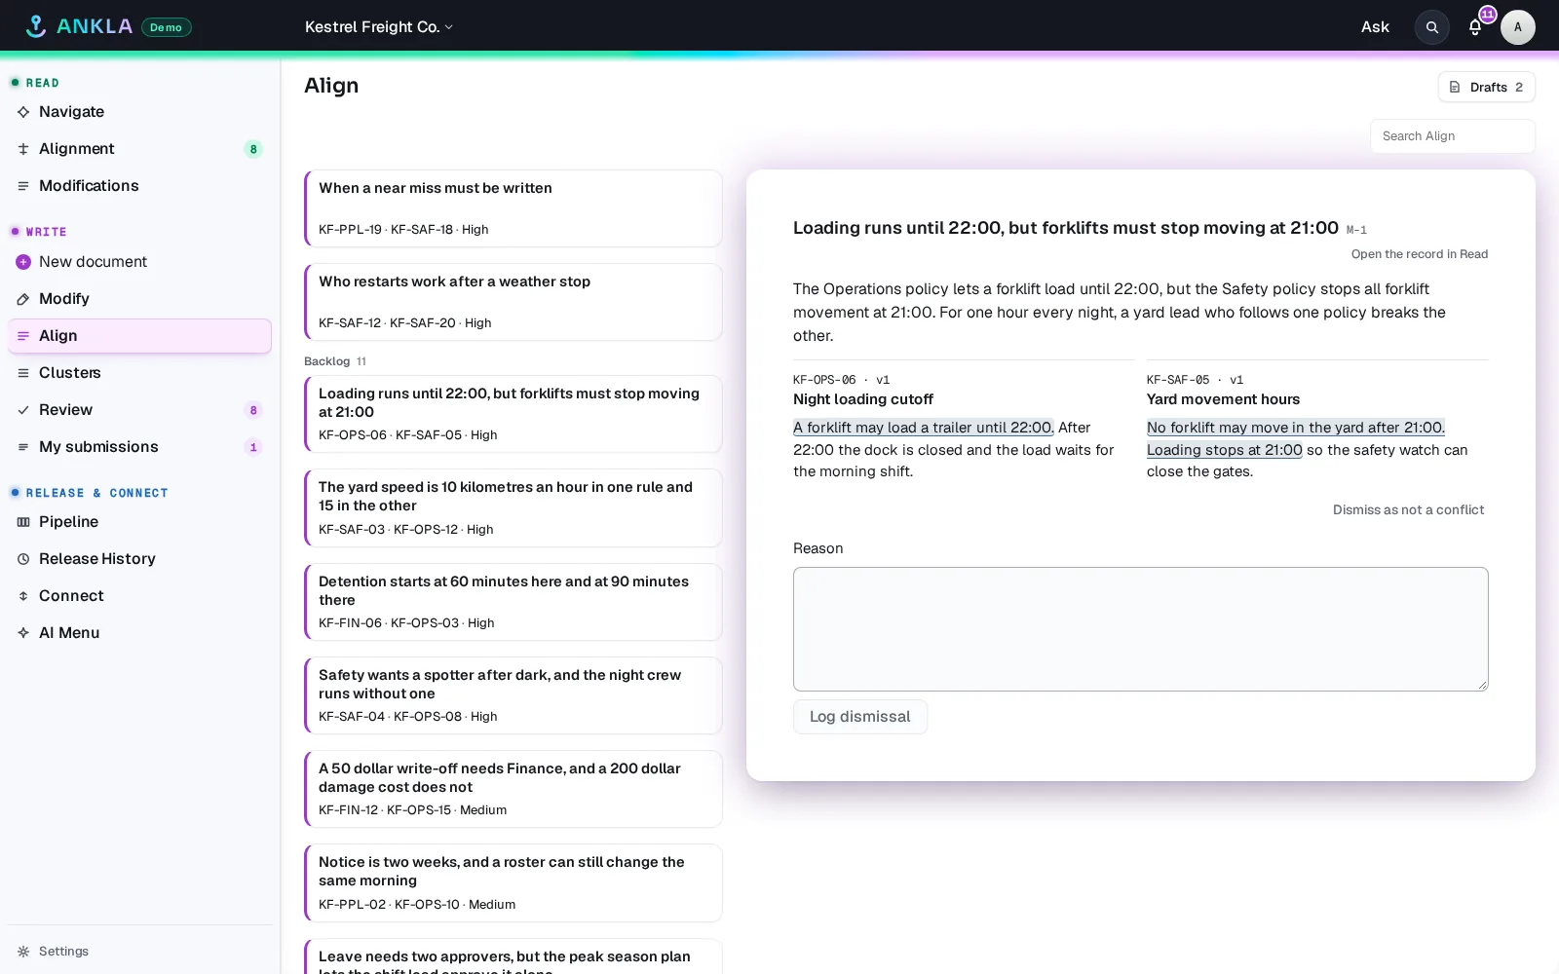The height and width of the screenshot is (974, 1559).
Task: Click the New document plus icon
Action: (x=23, y=262)
